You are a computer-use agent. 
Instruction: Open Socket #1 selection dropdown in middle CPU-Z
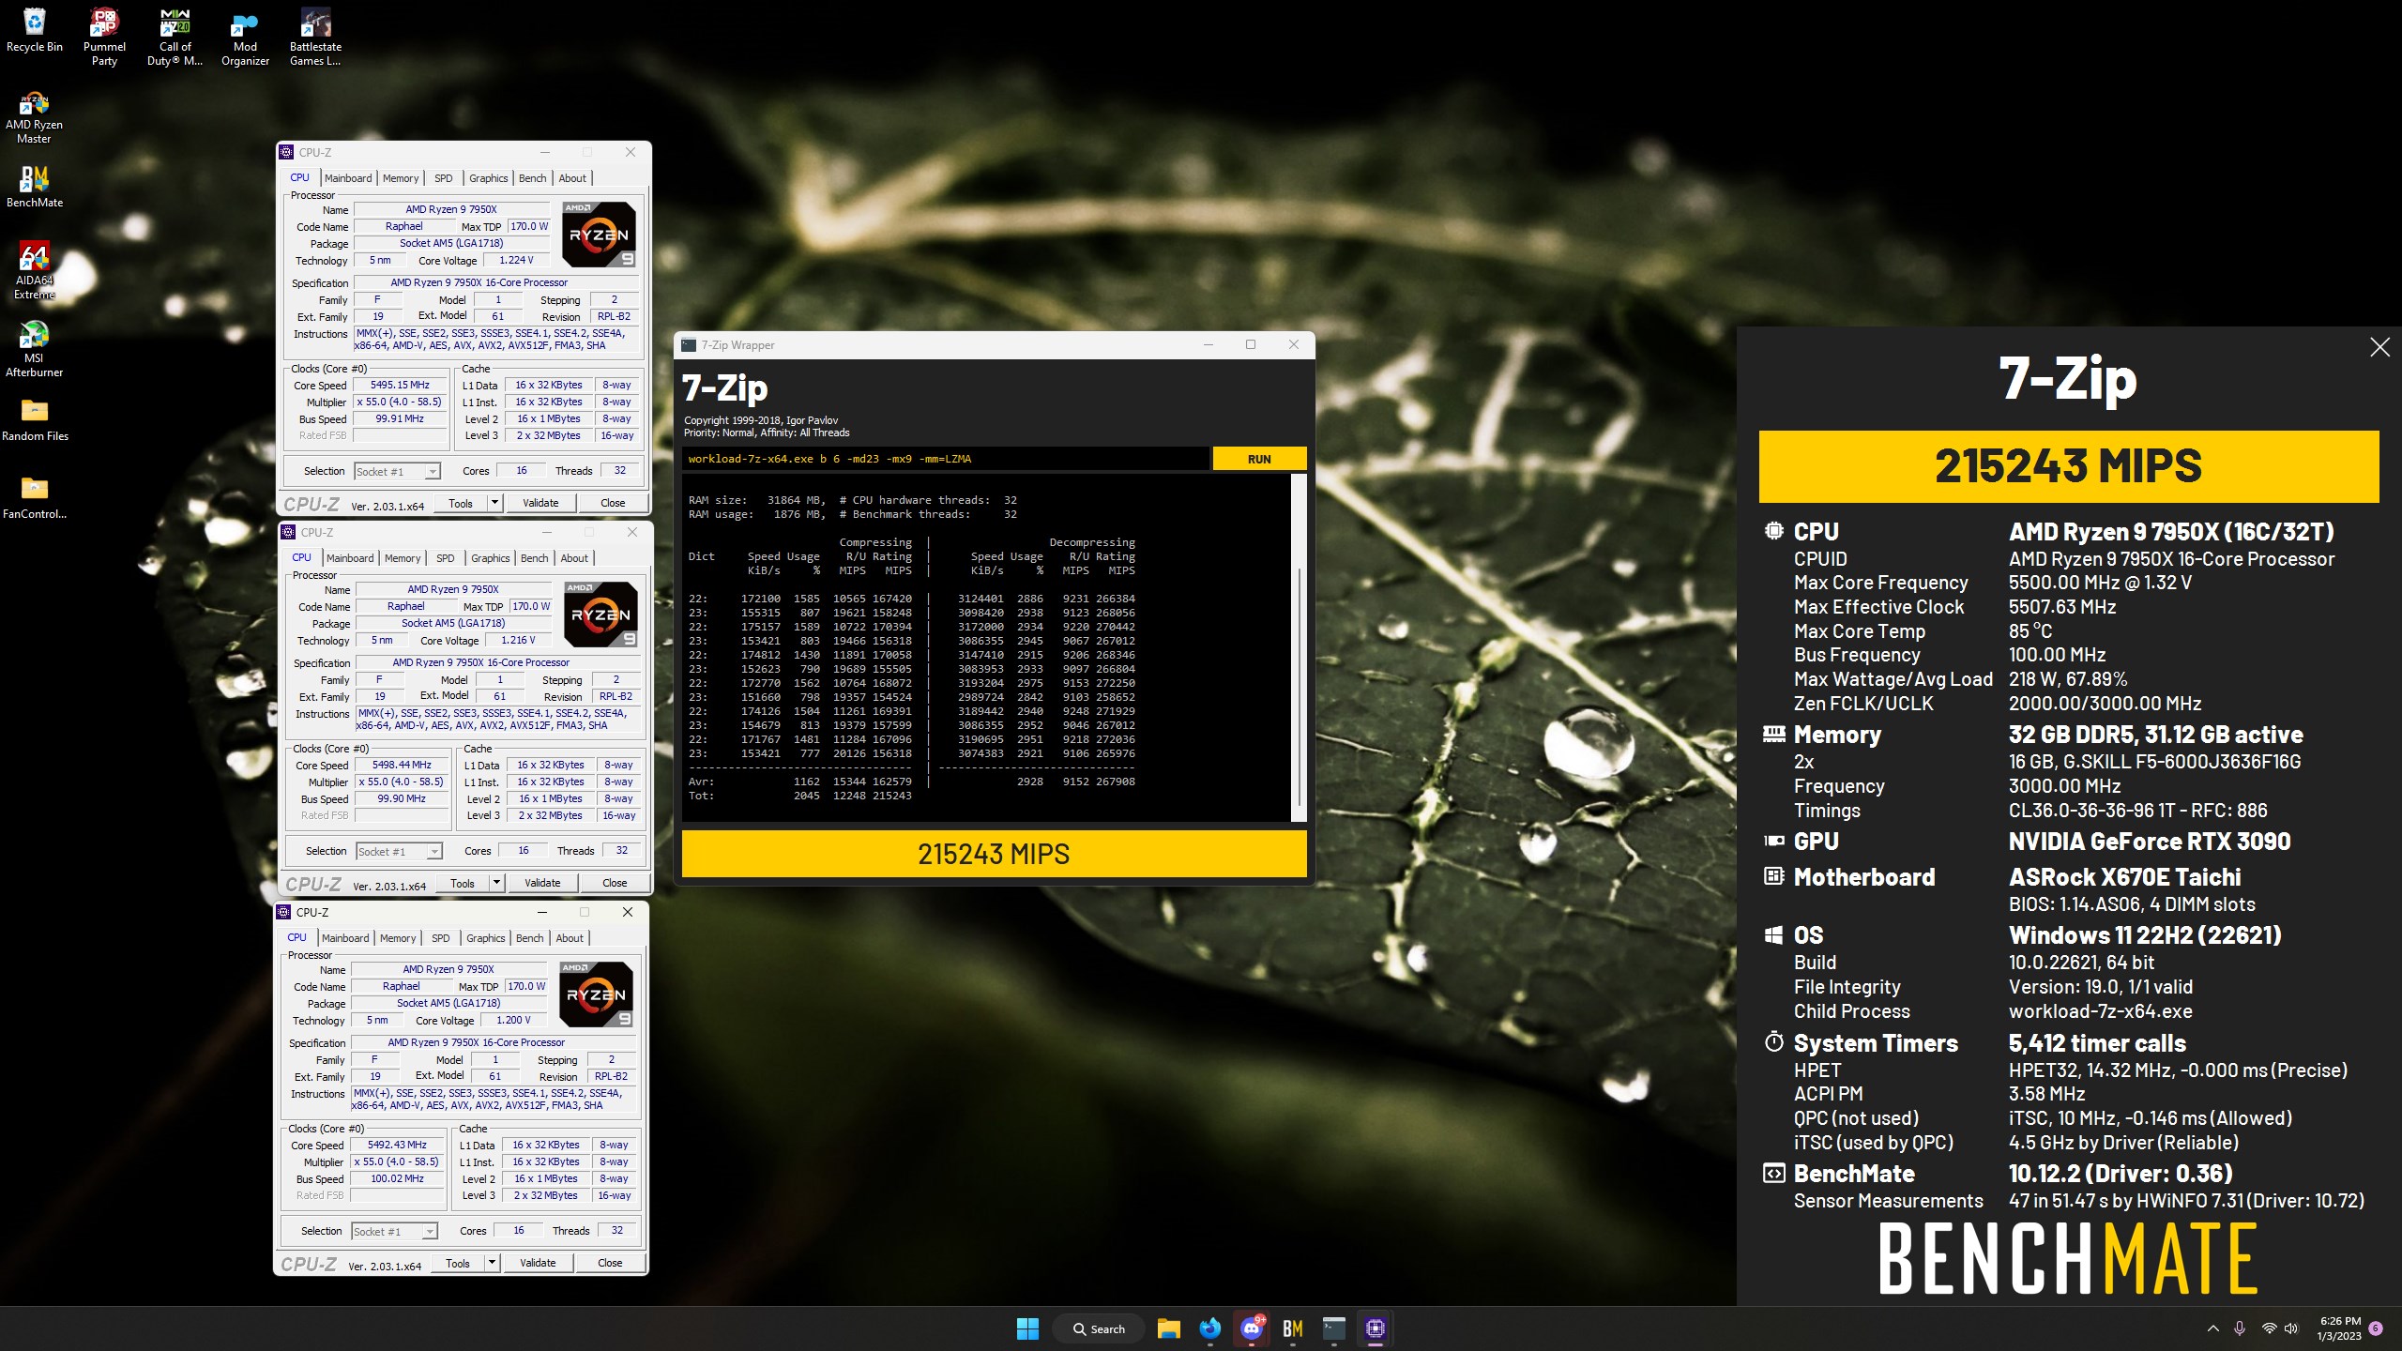pyautogui.click(x=400, y=852)
